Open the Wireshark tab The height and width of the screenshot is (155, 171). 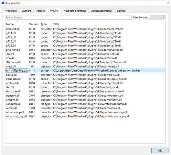(11, 11)
